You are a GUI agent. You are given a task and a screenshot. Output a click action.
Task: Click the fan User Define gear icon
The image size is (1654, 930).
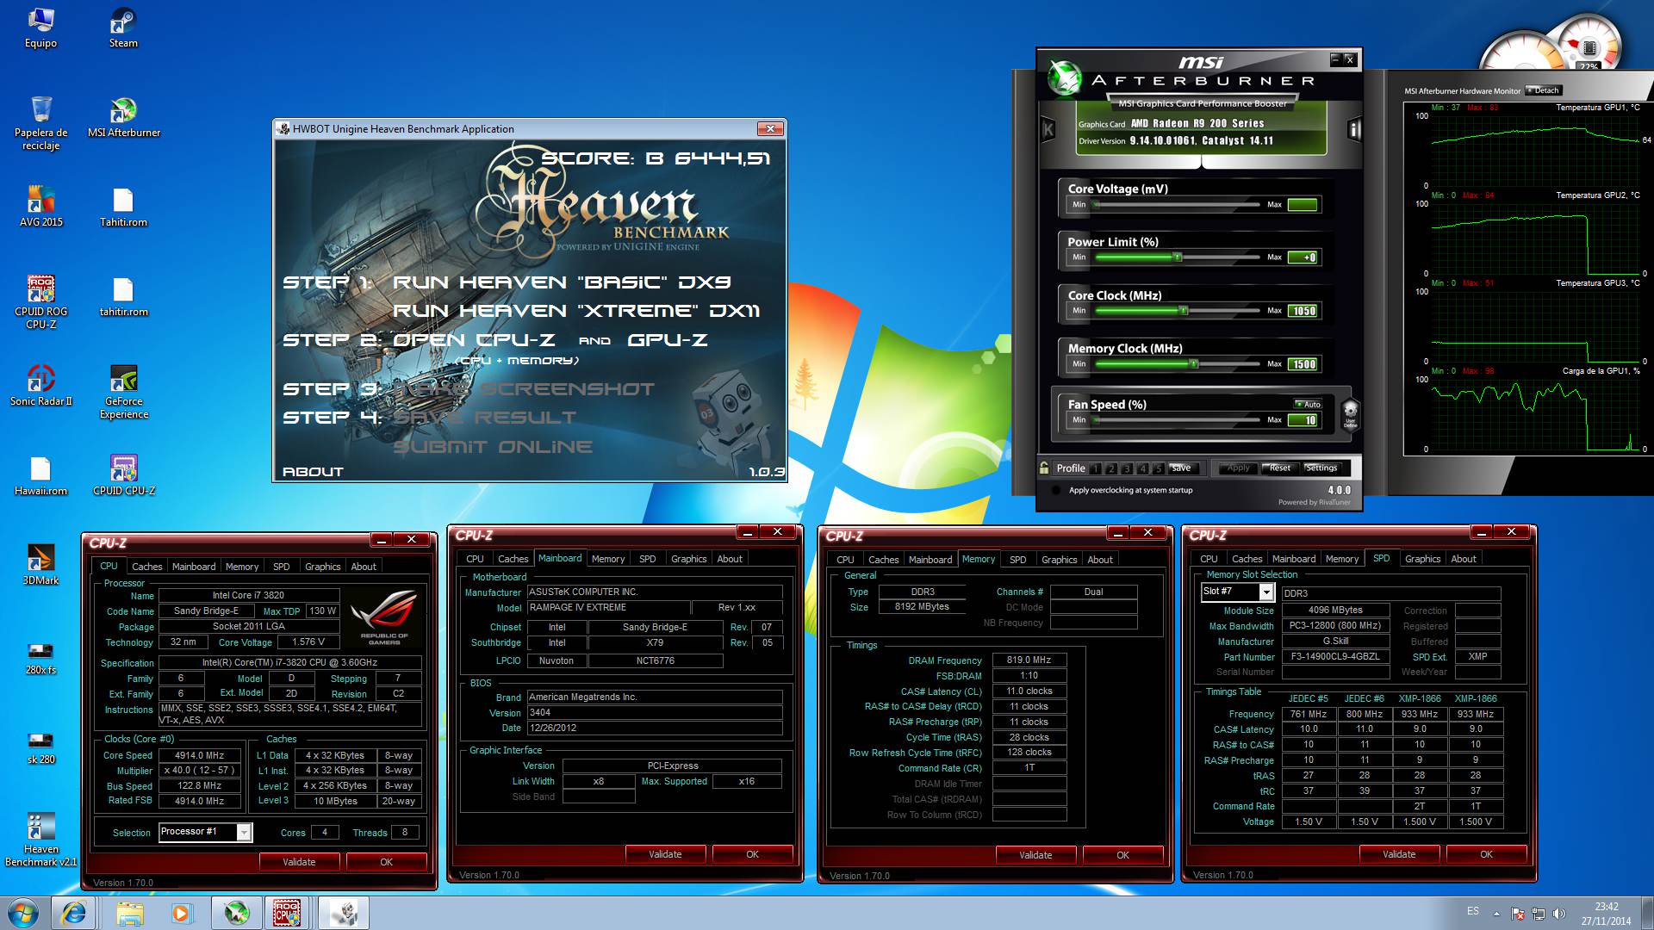point(1350,412)
